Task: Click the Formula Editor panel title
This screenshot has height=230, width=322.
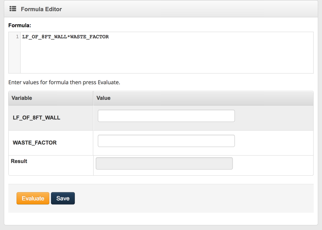Action: (41, 9)
